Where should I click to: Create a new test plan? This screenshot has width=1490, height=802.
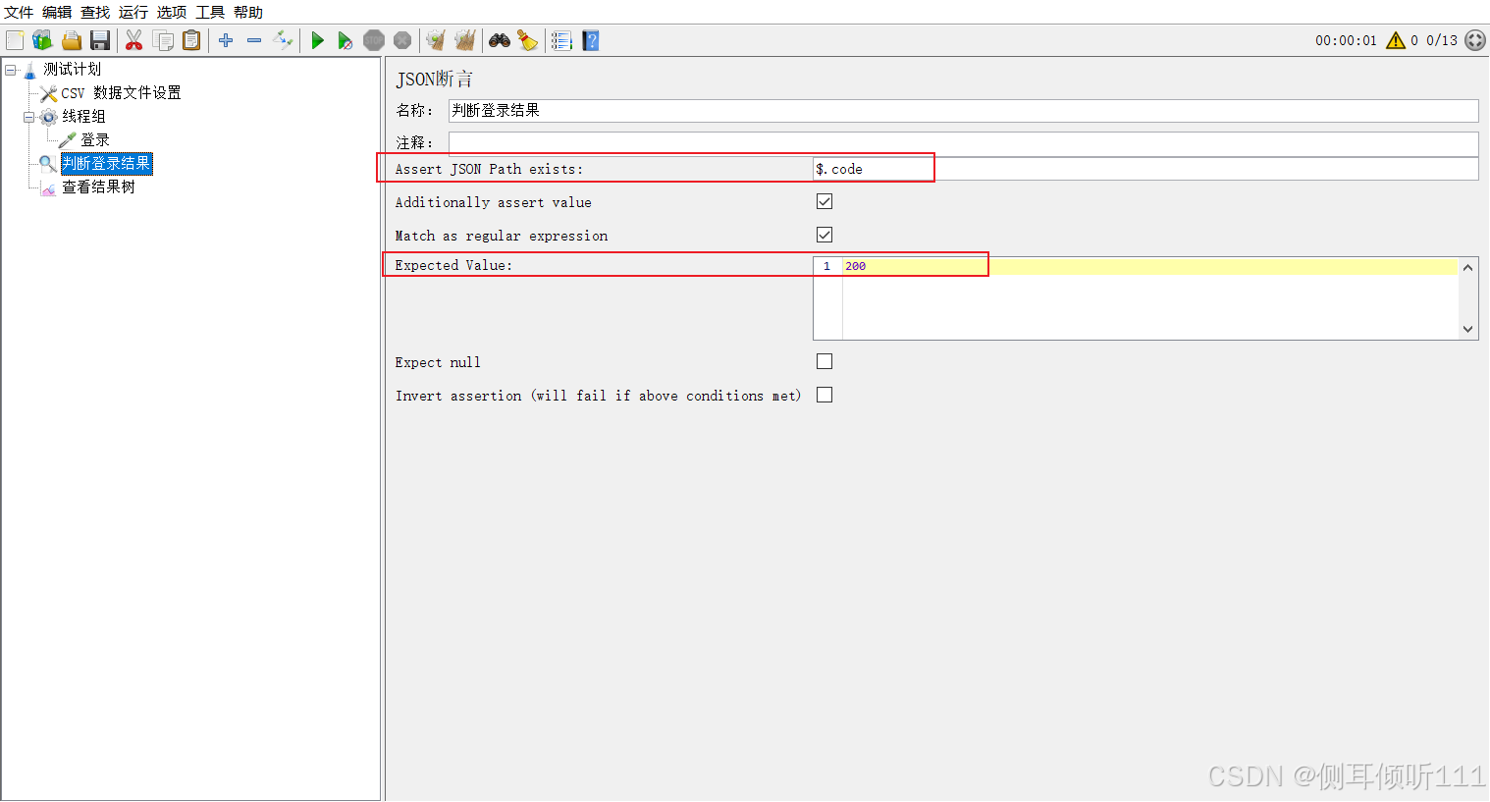click(x=15, y=40)
